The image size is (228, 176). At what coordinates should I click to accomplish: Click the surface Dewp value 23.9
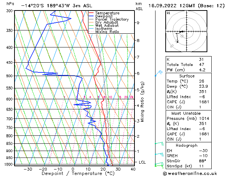coord(203,86)
